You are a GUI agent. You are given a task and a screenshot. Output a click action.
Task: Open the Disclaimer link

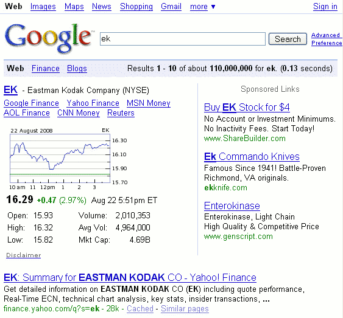pyautogui.click(x=23, y=255)
